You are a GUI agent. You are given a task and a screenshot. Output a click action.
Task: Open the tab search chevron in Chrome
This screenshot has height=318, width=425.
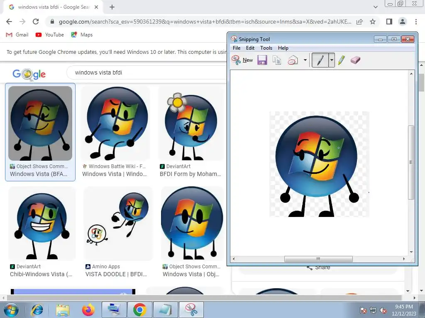(375, 7)
